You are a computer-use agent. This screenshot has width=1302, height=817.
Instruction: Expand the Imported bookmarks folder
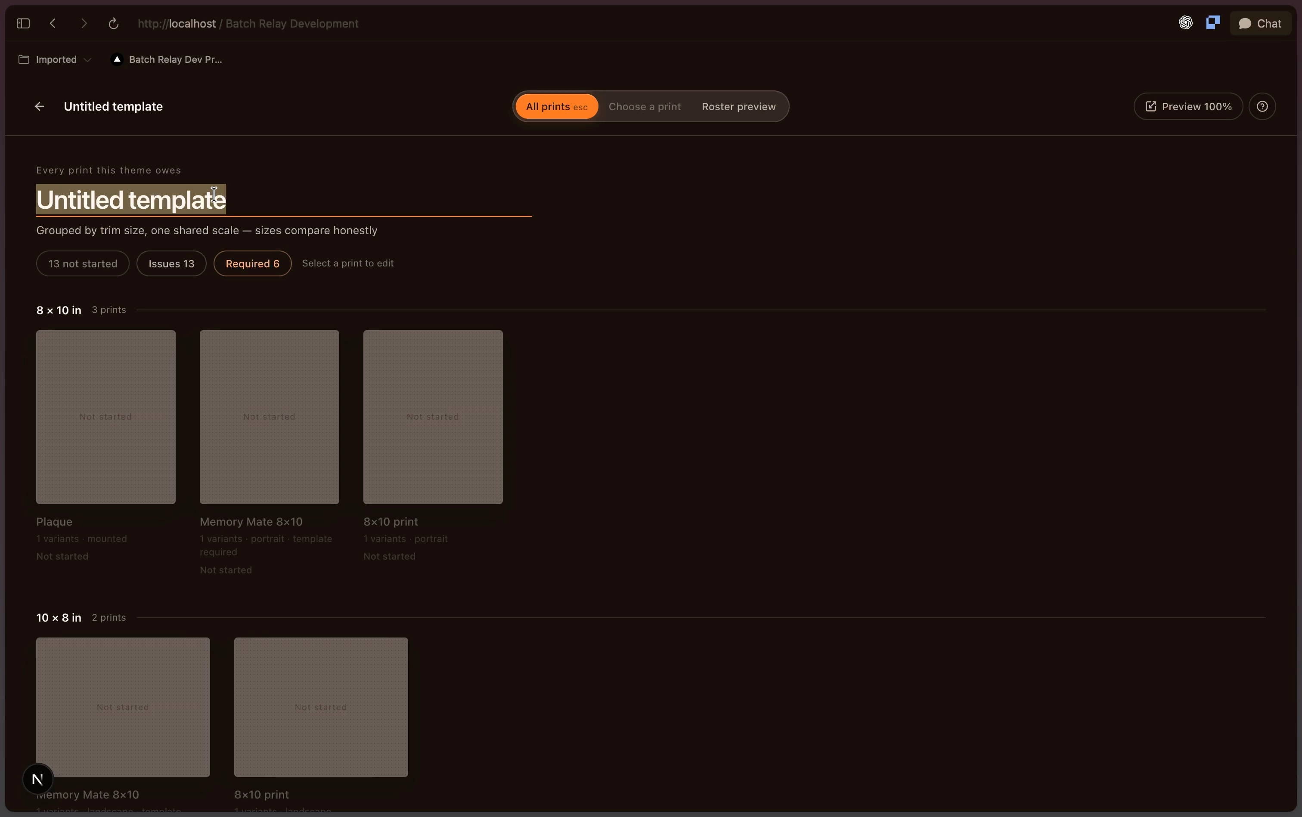[x=55, y=59]
